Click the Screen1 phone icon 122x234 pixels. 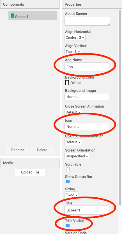[x=13, y=16]
